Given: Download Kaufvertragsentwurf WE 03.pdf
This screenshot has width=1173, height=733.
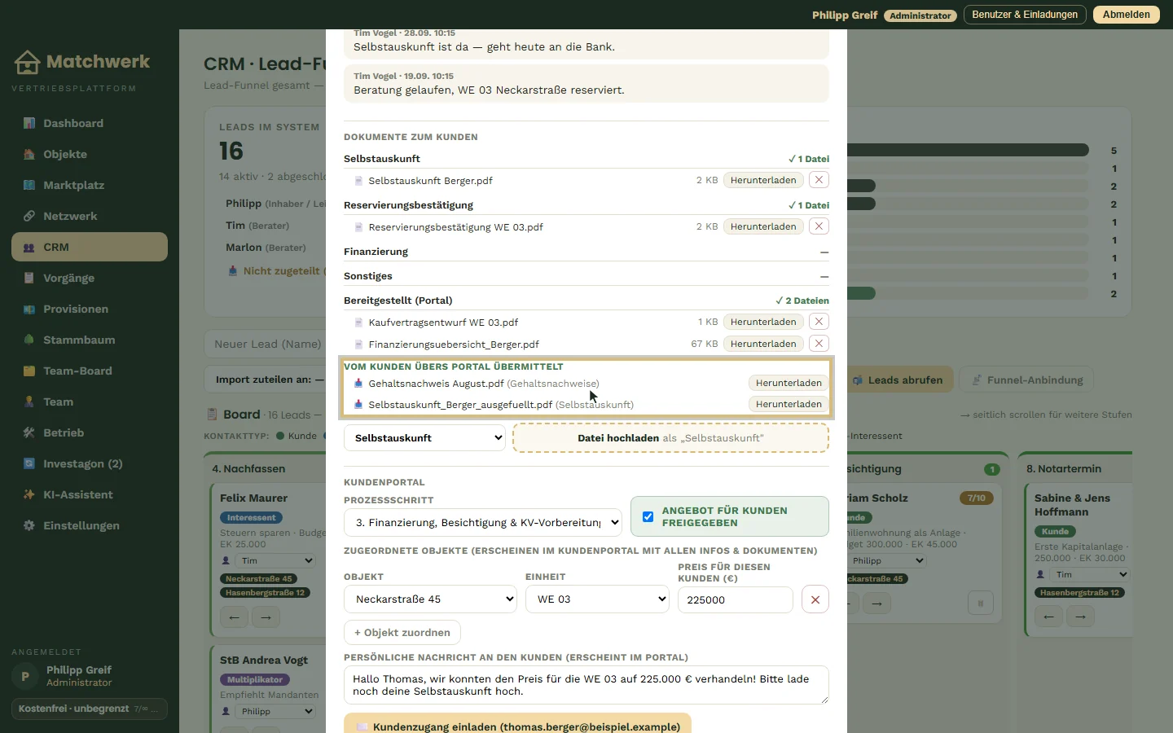Looking at the screenshot, I should (763, 322).
